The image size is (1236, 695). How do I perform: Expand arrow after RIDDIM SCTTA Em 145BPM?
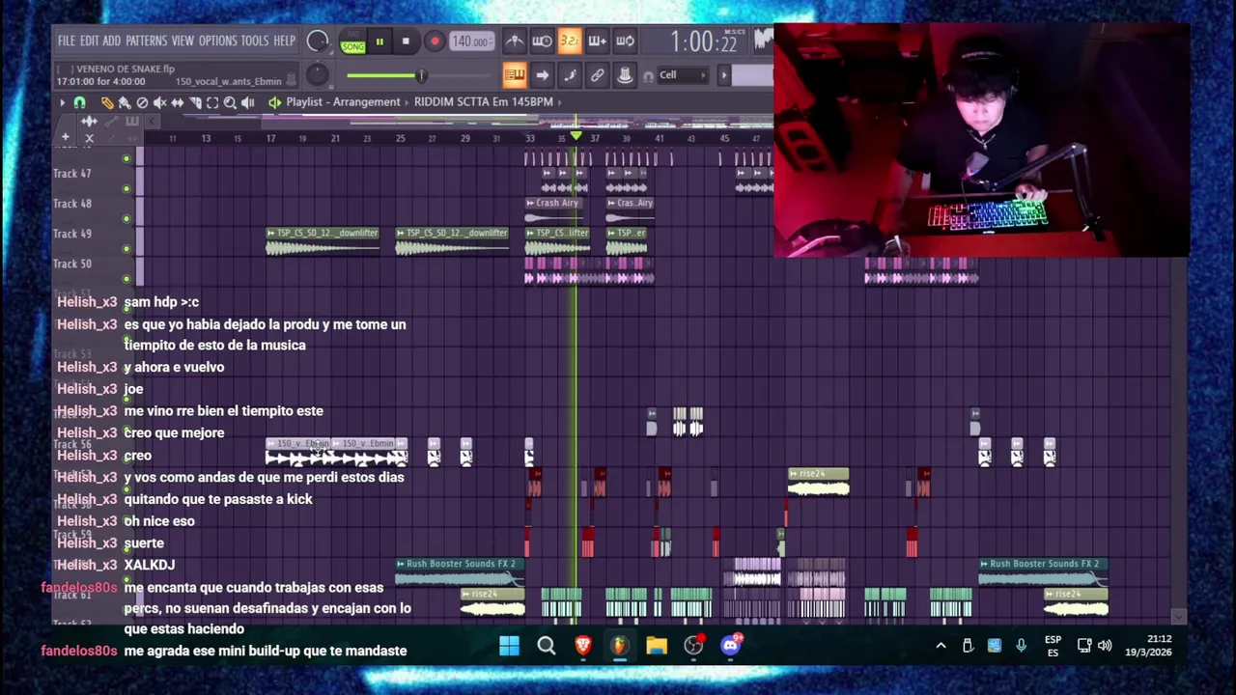[560, 101]
